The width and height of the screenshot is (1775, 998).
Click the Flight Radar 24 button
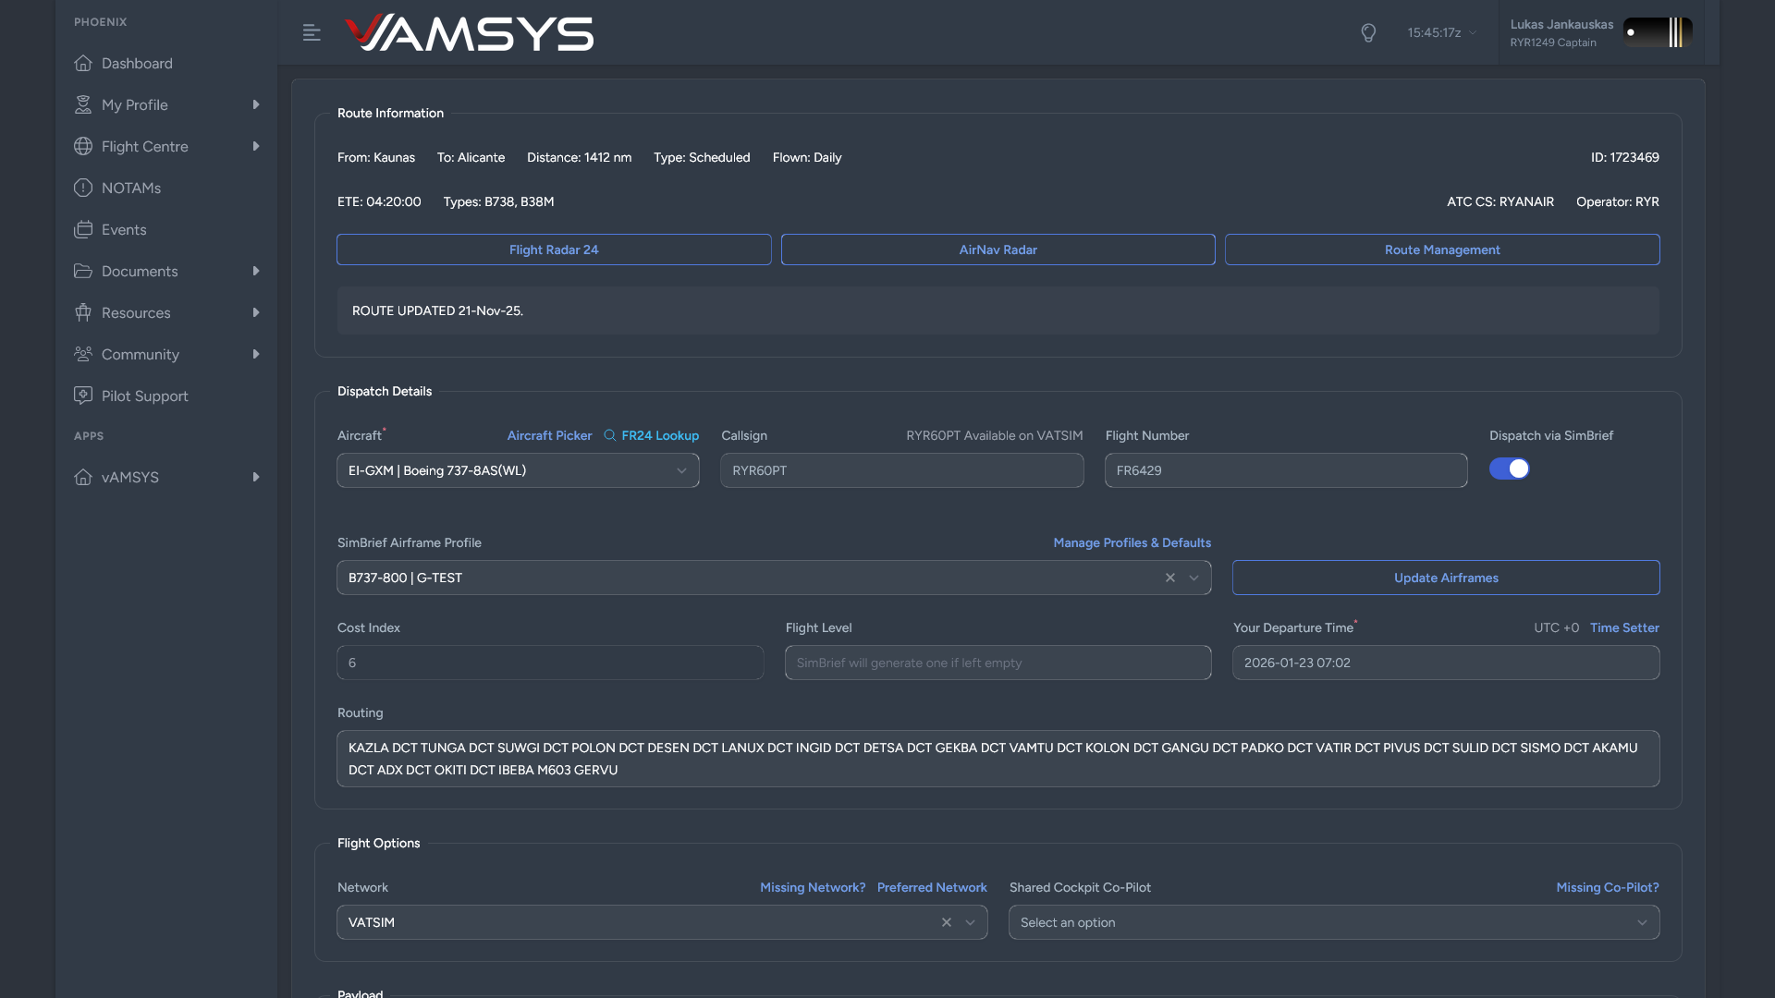pos(554,249)
